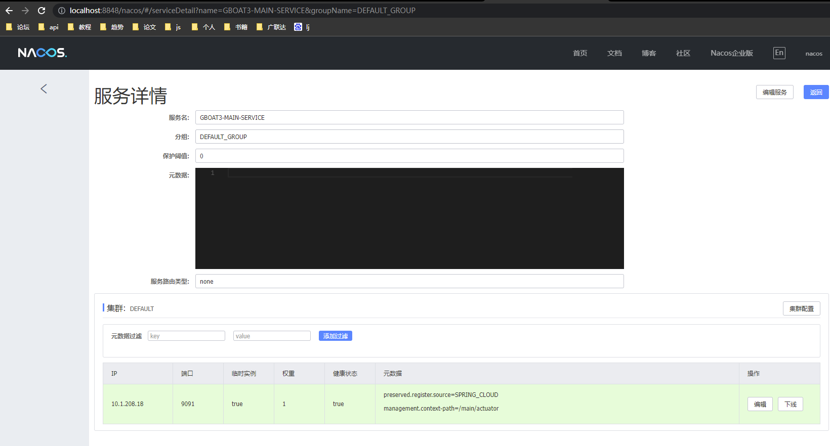The height and width of the screenshot is (446, 830).
Task: Open the 个人 bookmark folder
Action: coord(203,27)
